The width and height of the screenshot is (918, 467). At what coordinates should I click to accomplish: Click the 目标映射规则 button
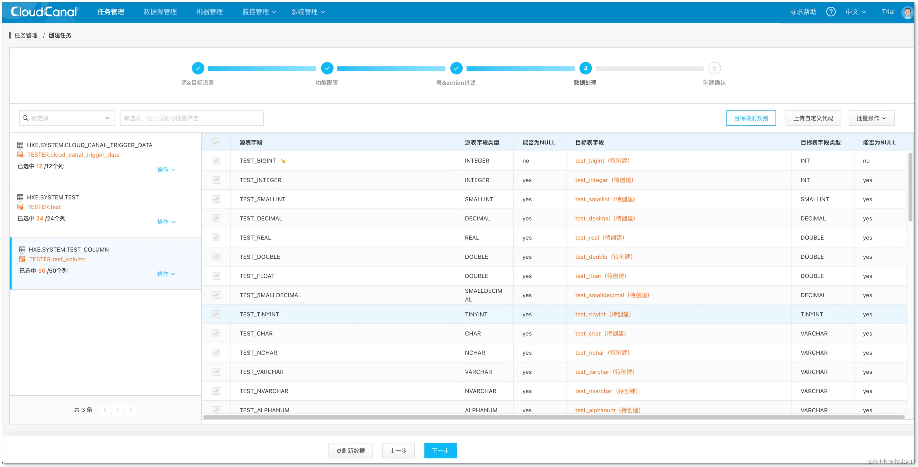751,118
